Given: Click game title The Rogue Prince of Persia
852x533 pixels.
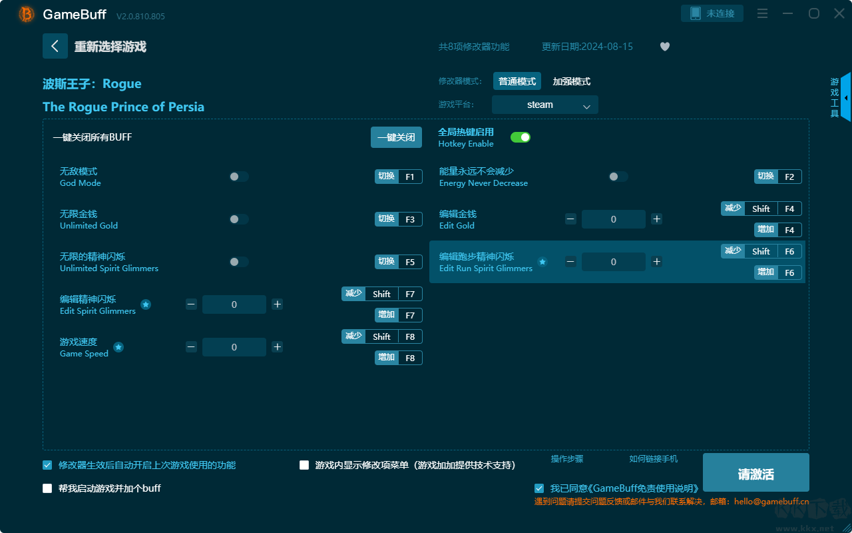Looking at the screenshot, I should click(123, 107).
